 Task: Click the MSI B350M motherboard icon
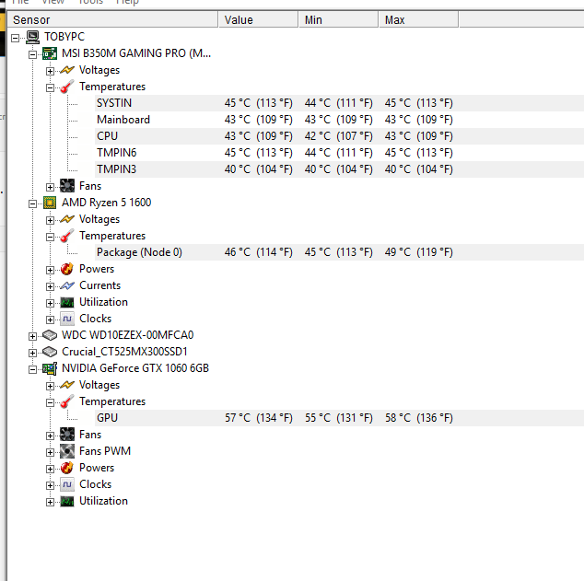pos(50,53)
